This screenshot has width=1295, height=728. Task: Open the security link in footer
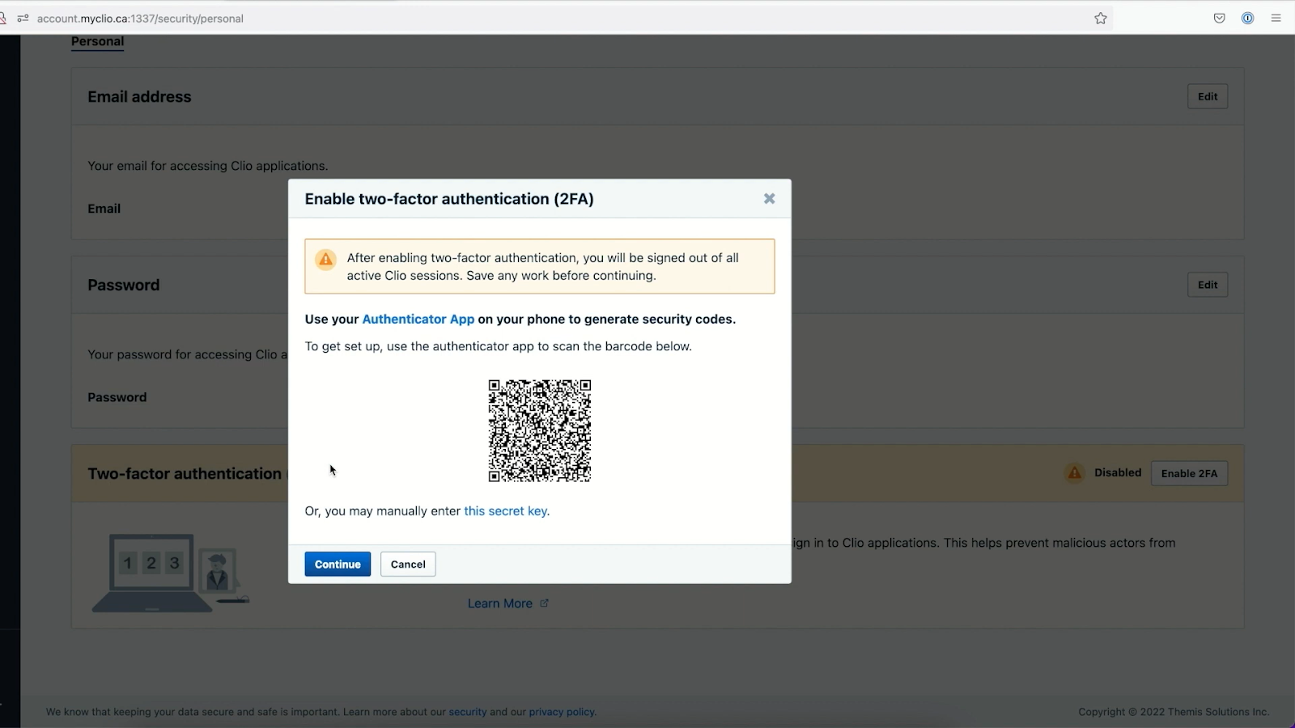click(x=468, y=712)
